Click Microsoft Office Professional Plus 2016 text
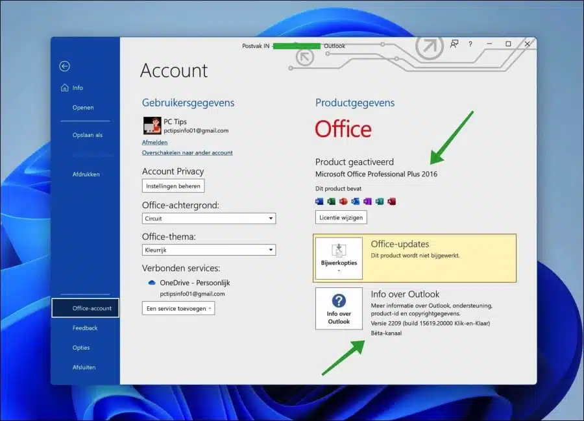The image size is (584, 421). coord(376,174)
